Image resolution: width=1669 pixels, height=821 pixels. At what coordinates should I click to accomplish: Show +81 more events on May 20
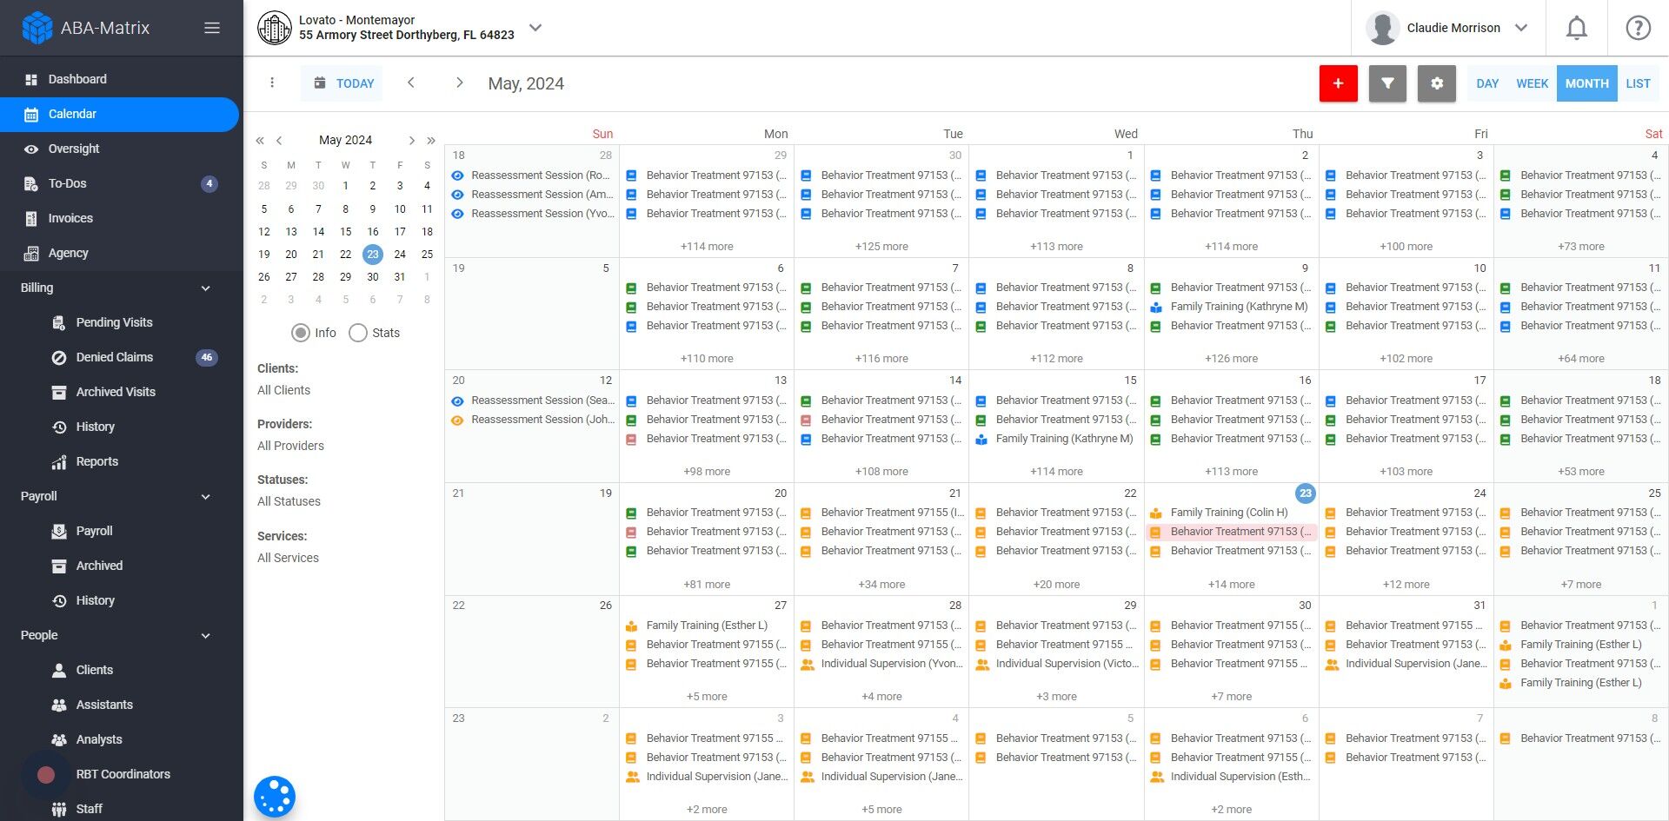click(x=707, y=585)
